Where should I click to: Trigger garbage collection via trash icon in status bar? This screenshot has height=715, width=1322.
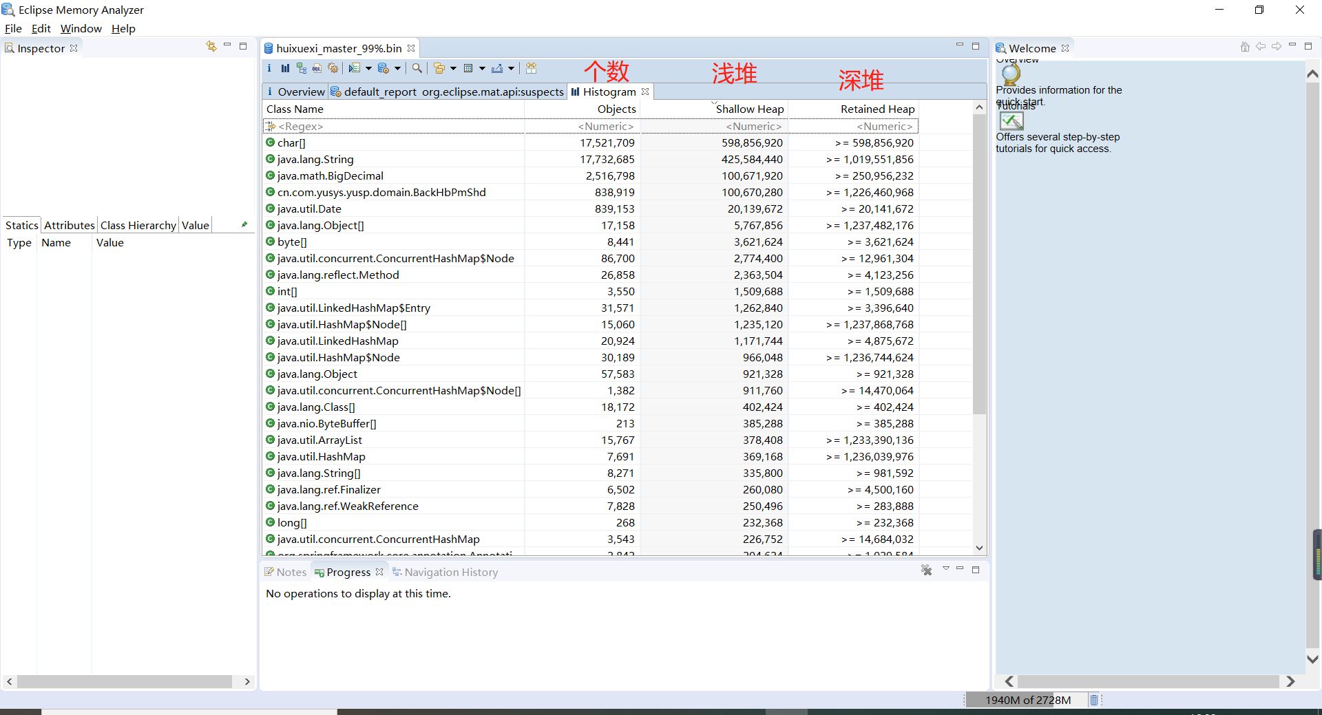coord(1094,700)
